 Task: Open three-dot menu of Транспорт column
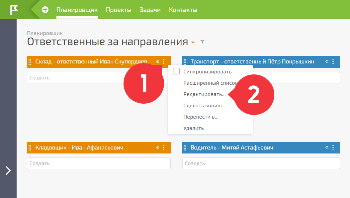click(333, 61)
